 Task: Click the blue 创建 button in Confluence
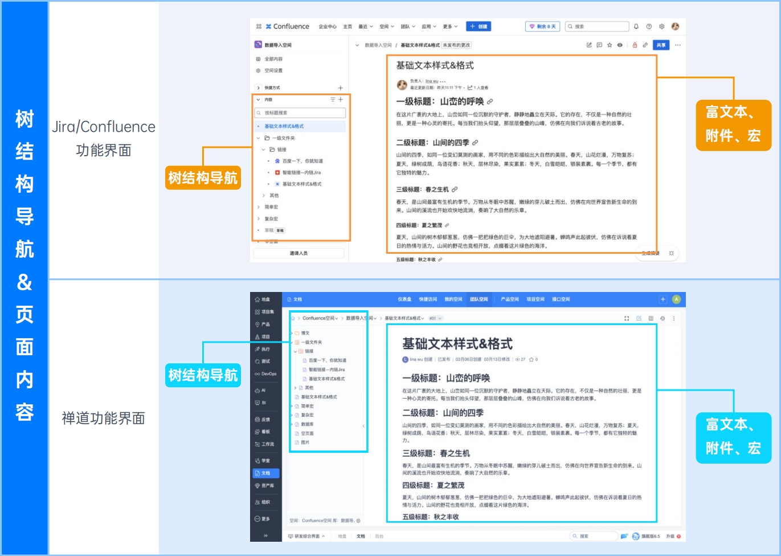(479, 26)
